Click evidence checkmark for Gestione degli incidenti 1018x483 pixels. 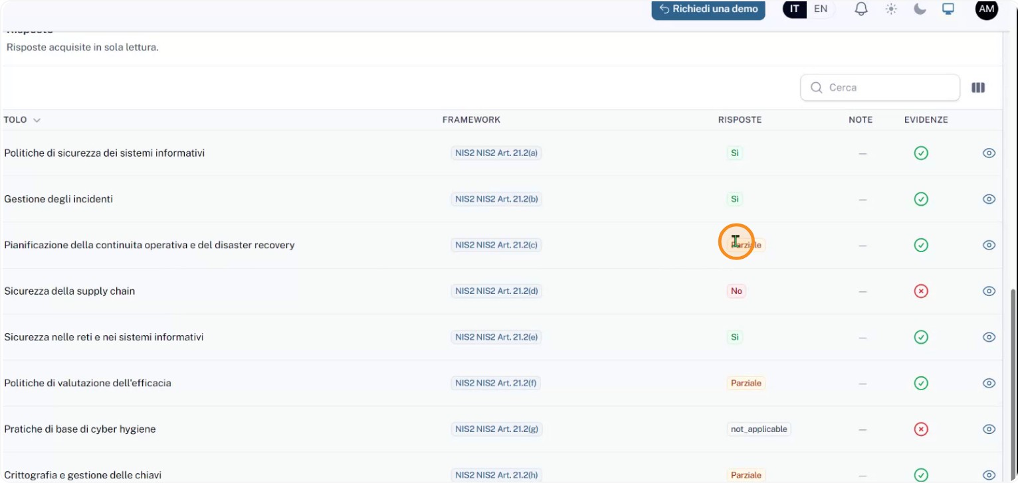(921, 199)
